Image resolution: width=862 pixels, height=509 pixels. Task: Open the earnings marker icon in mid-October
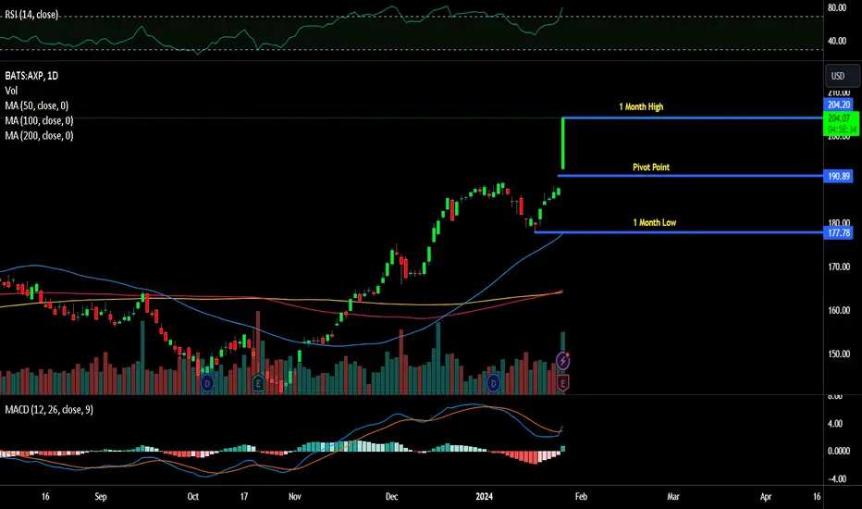point(258,382)
